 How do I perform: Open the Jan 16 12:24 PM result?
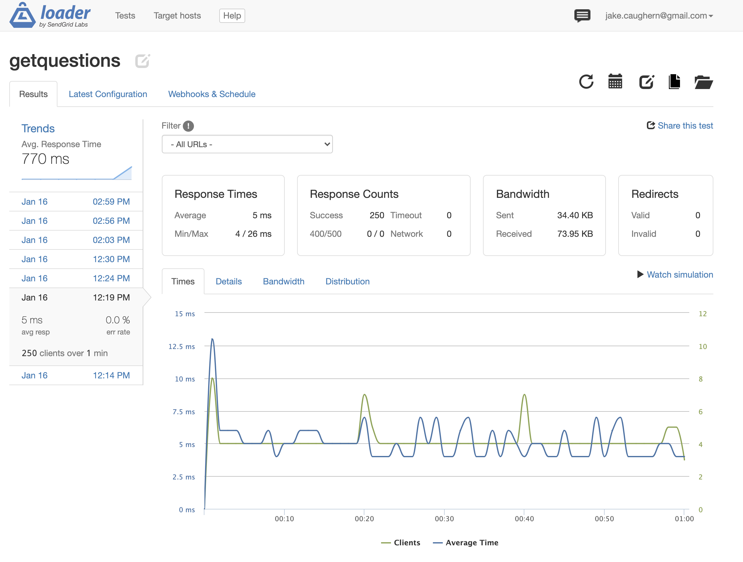point(76,279)
